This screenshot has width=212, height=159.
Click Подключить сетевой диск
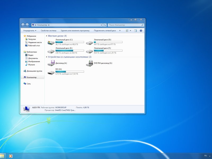105,31
